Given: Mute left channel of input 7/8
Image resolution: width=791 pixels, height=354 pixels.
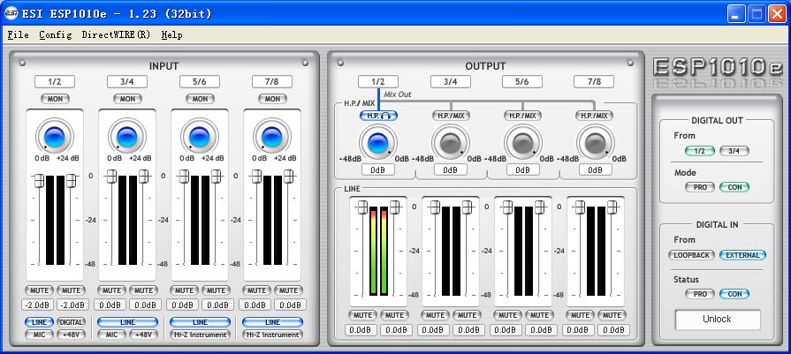Looking at the screenshot, I should click(x=256, y=290).
